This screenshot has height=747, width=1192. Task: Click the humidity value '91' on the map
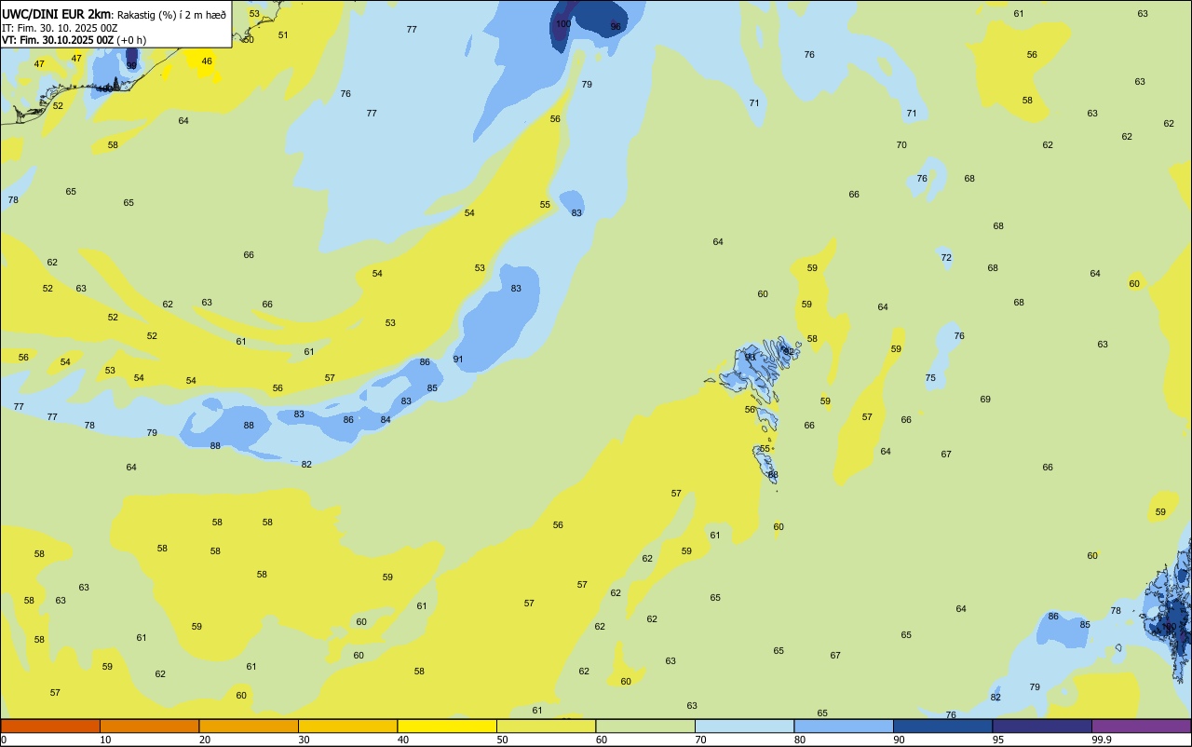coord(458,360)
